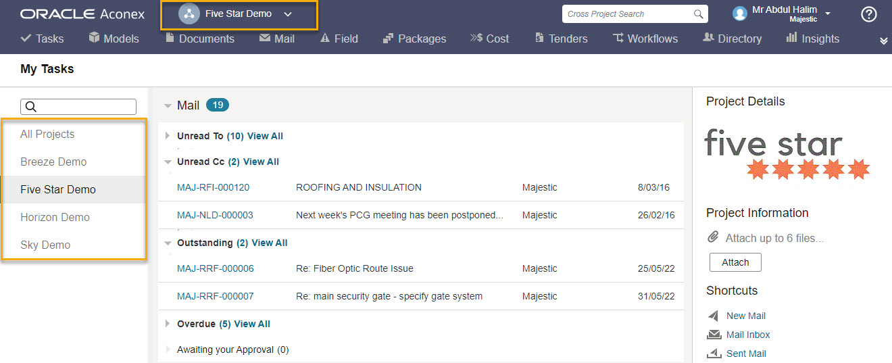Open mail MAJ-RFI-000120
This screenshot has height=363, width=892.
(x=213, y=187)
